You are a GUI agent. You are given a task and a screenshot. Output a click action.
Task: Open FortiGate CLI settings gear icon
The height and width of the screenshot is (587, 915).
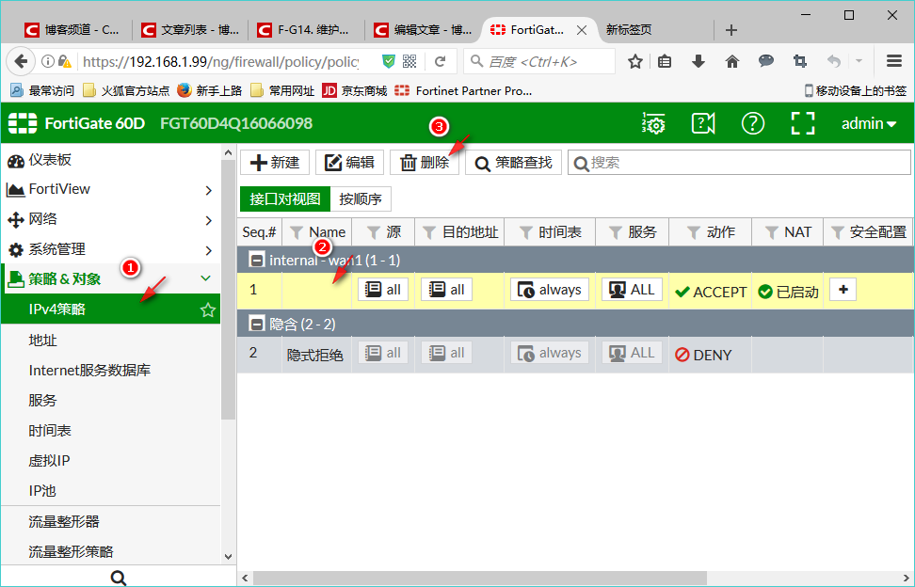click(x=653, y=123)
